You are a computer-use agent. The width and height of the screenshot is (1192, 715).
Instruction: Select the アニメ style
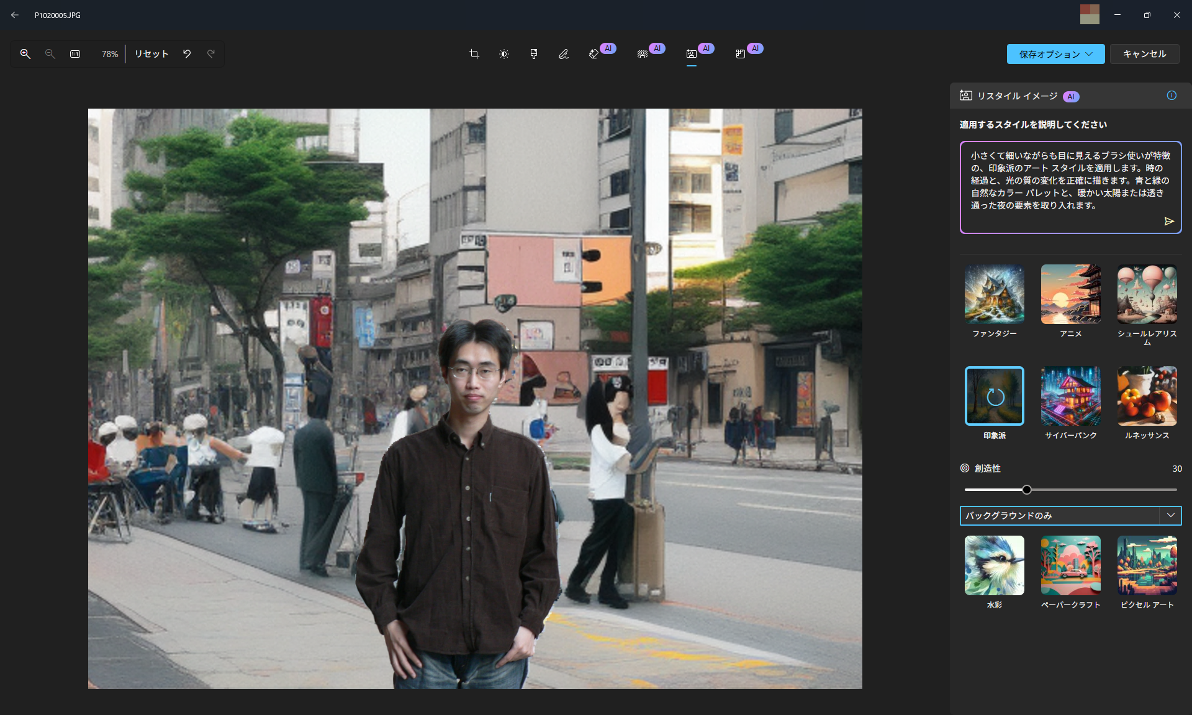pyautogui.click(x=1070, y=294)
